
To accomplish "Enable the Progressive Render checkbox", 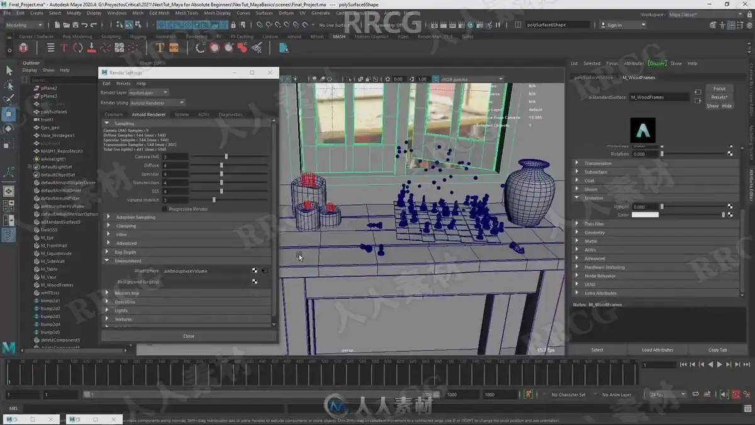I will pyautogui.click(x=165, y=209).
